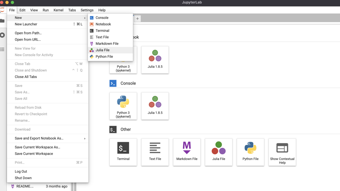340x191 pixels.
Task: Click the Terminal icon in New submenu
Action: pos(92,31)
